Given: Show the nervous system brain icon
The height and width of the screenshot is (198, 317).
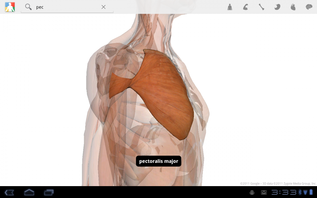Looking at the screenshot, I should pos(309,7).
